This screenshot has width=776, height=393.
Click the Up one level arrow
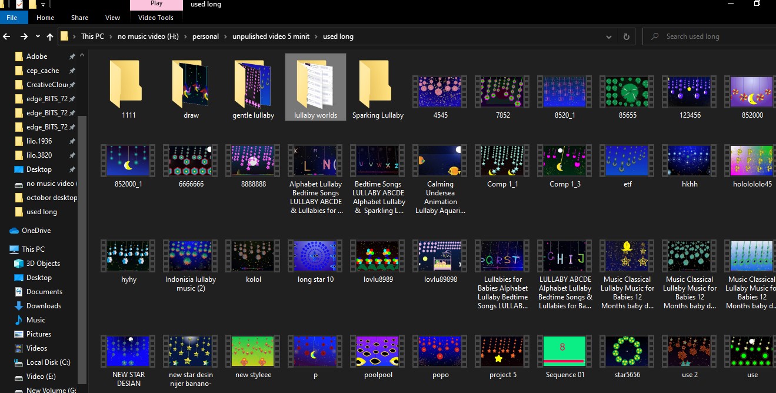click(x=50, y=36)
